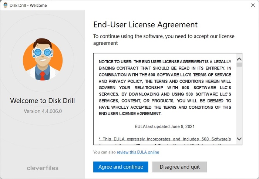Open the review this EULA online link
259x179 pixels.
138,152
